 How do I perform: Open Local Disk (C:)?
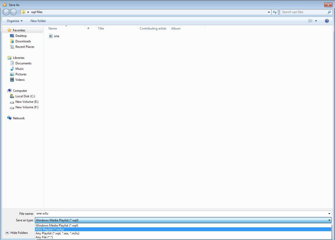[25, 96]
